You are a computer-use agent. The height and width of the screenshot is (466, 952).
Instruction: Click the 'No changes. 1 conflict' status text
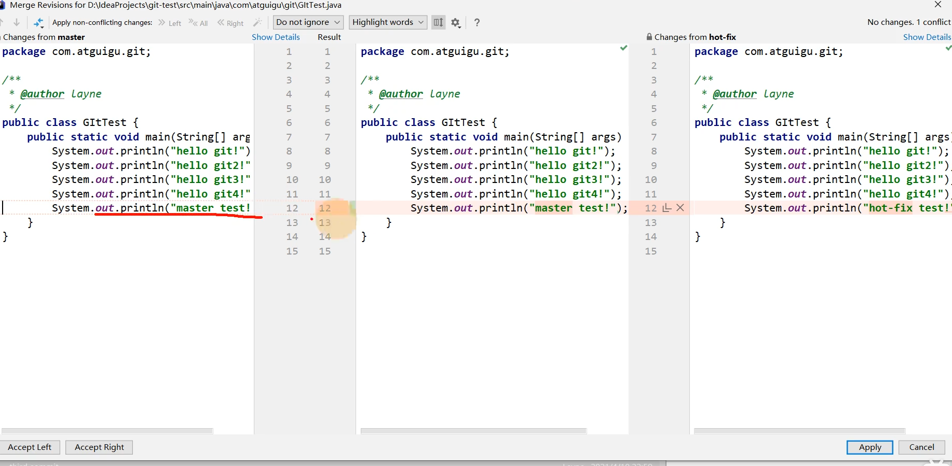[909, 22]
